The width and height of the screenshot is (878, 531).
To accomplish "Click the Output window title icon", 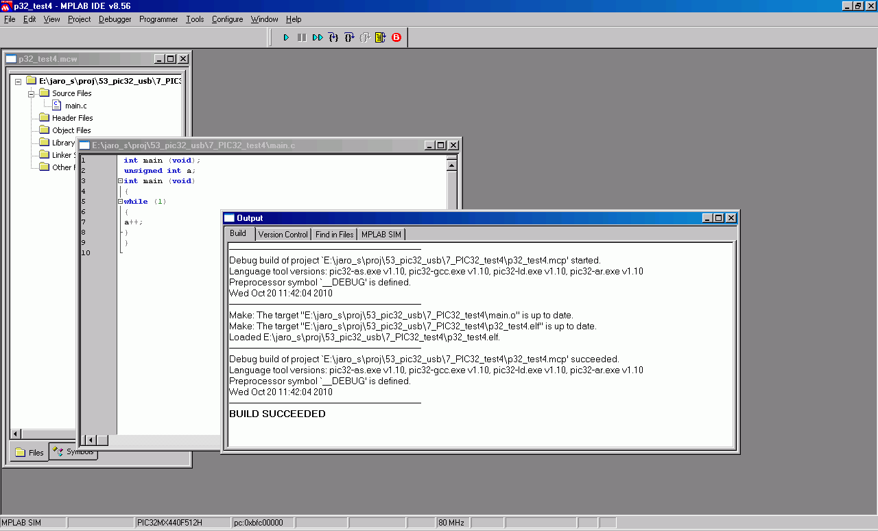I will (x=229, y=218).
